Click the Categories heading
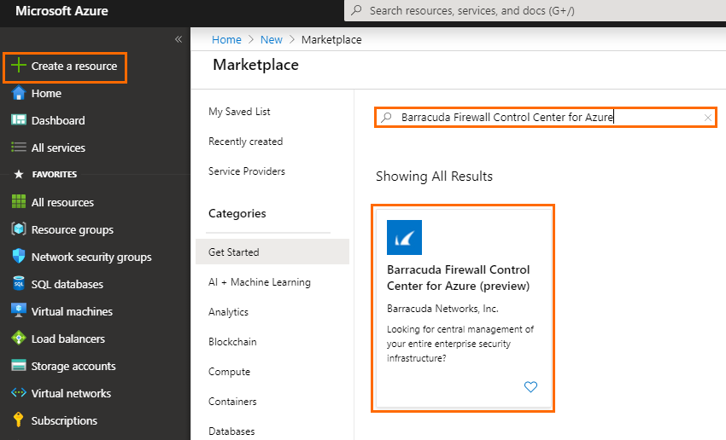The height and width of the screenshot is (440, 726). [237, 213]
